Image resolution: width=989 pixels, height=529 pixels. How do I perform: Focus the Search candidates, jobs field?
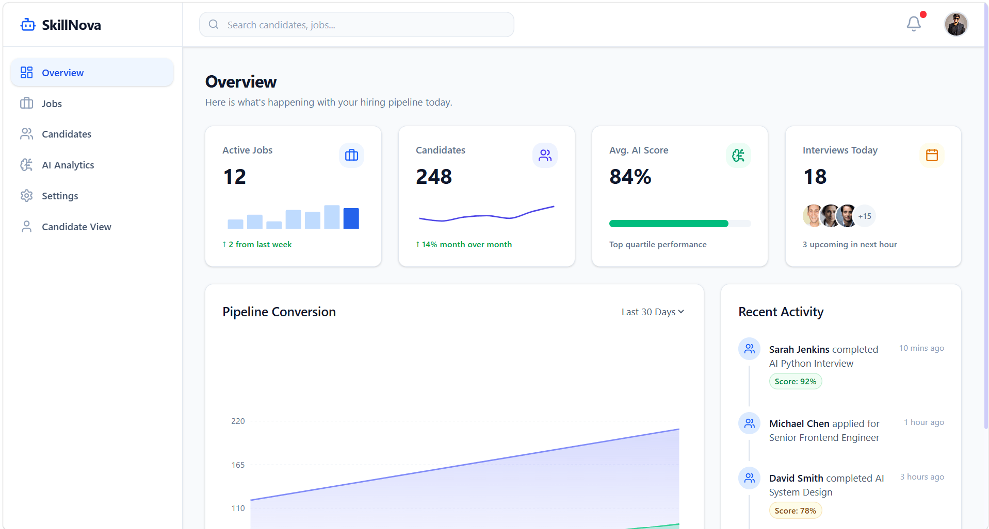[356, 25]
